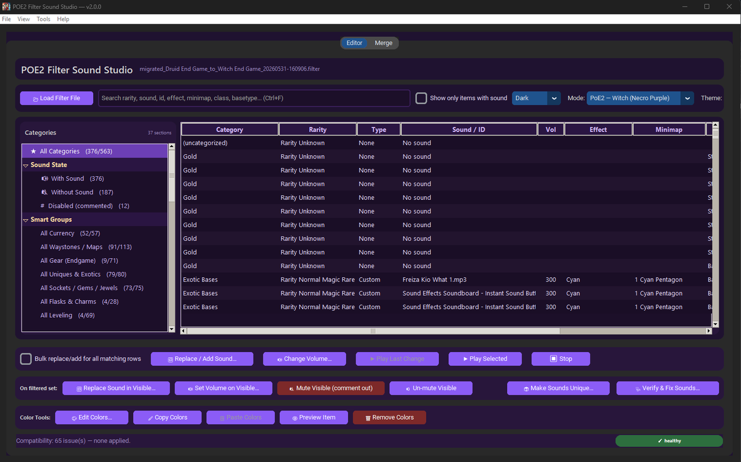Sort by the Effect column header

tap(598, 130)
